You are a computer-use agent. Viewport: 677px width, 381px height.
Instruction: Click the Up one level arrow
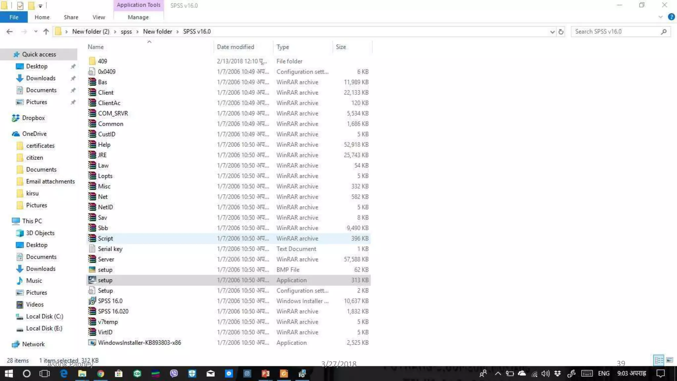pyautogui.click(x=46, y=32)
